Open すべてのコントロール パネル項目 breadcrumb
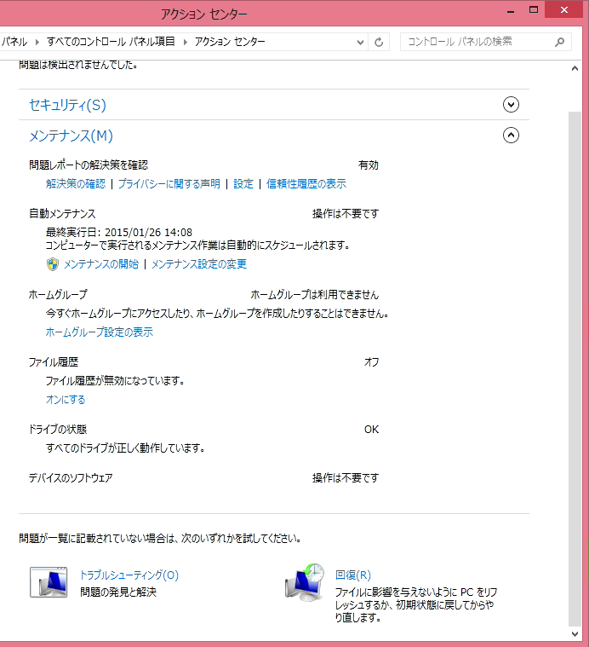589x647 pixels. (x=111, y=42)
